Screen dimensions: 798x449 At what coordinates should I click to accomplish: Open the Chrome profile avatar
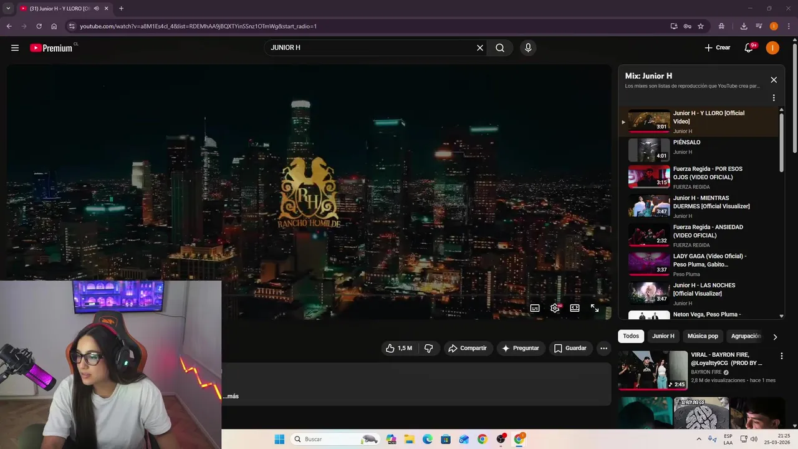[774, 26]
